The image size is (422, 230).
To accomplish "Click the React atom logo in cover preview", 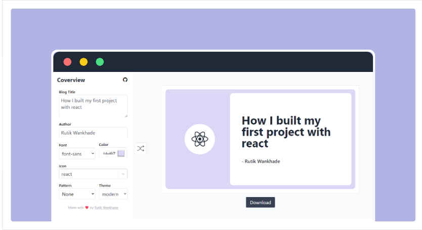I will click(x=200, y=139).
